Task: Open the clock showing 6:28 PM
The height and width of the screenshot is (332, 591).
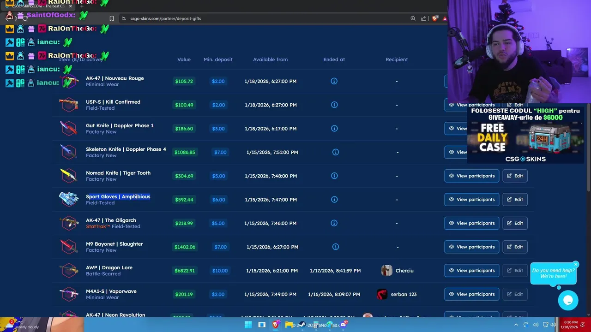Action: pyautogui.click(x=569, y=325)
